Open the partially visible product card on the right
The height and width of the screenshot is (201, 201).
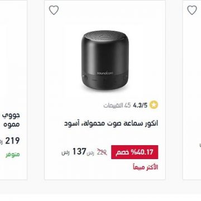192,90
